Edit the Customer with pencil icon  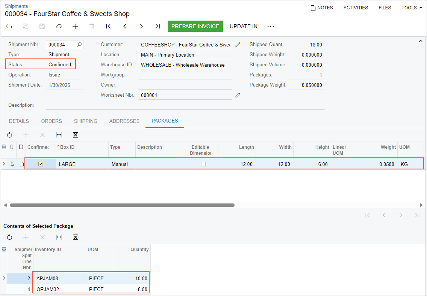click(238, 45)
